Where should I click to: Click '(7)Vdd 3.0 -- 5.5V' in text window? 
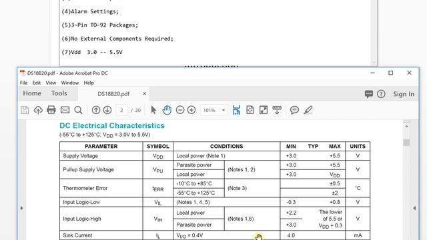[92, 52]
